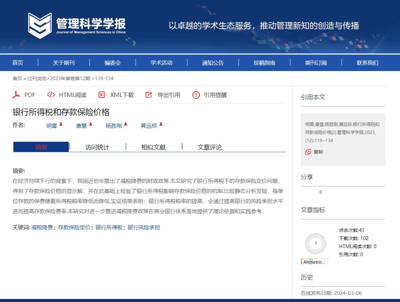The width and height of the screenshot is (400, 302).
Task: Open 投稿指南 in the navigation bar
Action: coord(264,63)
